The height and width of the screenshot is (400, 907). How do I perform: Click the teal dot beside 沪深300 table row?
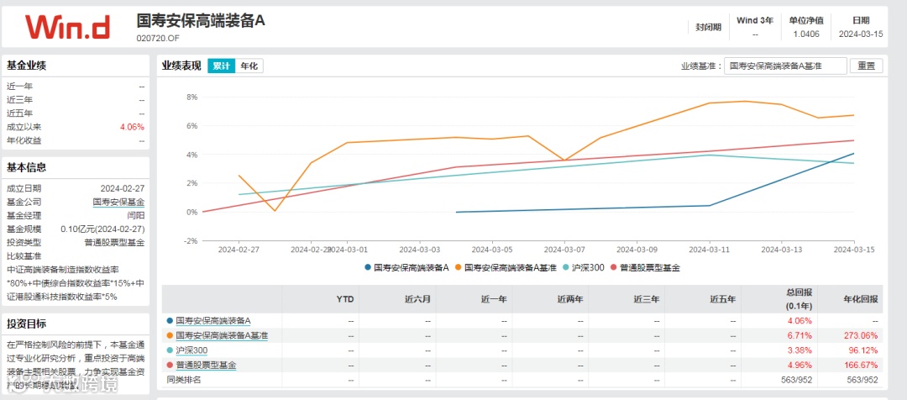tap(170, 350)
